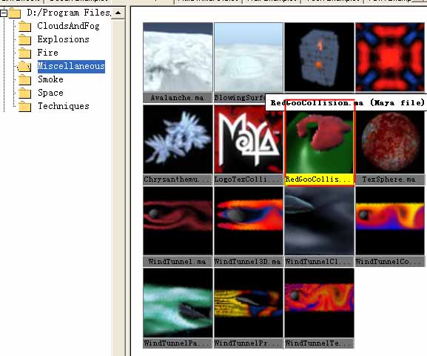Click the Avalanche.ma file name label
427x356 pixels.
click(x=178, y=98)
